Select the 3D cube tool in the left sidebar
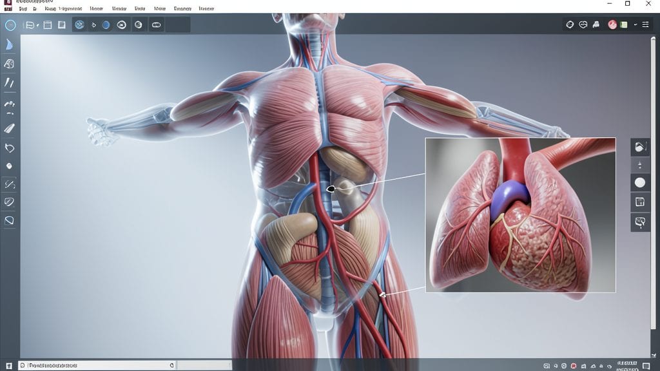The width and height of the screenshot is (660, 371). [x=9, y=64]
